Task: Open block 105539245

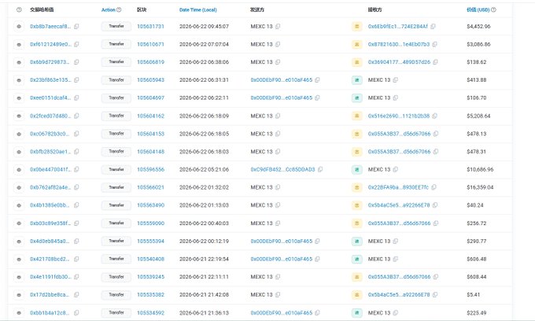Action: (x=150, y=277)
